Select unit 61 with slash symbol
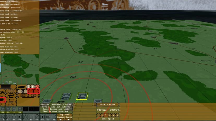The height and width of the screenshot is (121, 216). click(x=37, y=117)
